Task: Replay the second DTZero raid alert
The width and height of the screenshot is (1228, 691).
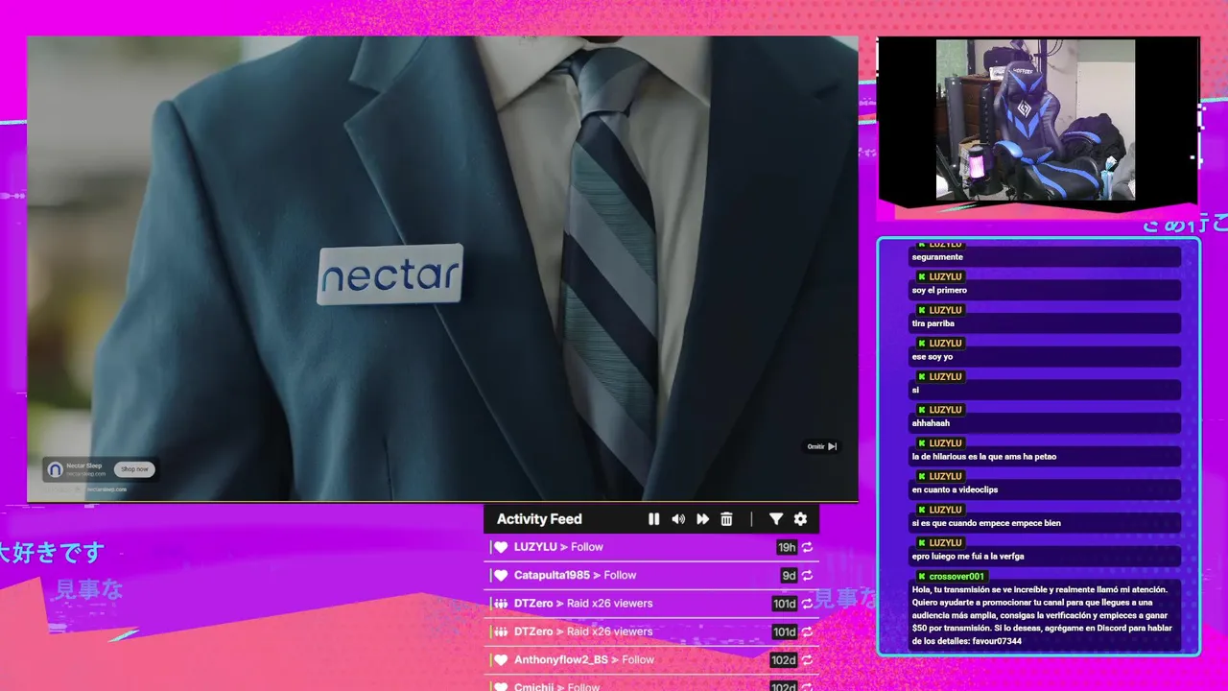Action: (808, 631)
